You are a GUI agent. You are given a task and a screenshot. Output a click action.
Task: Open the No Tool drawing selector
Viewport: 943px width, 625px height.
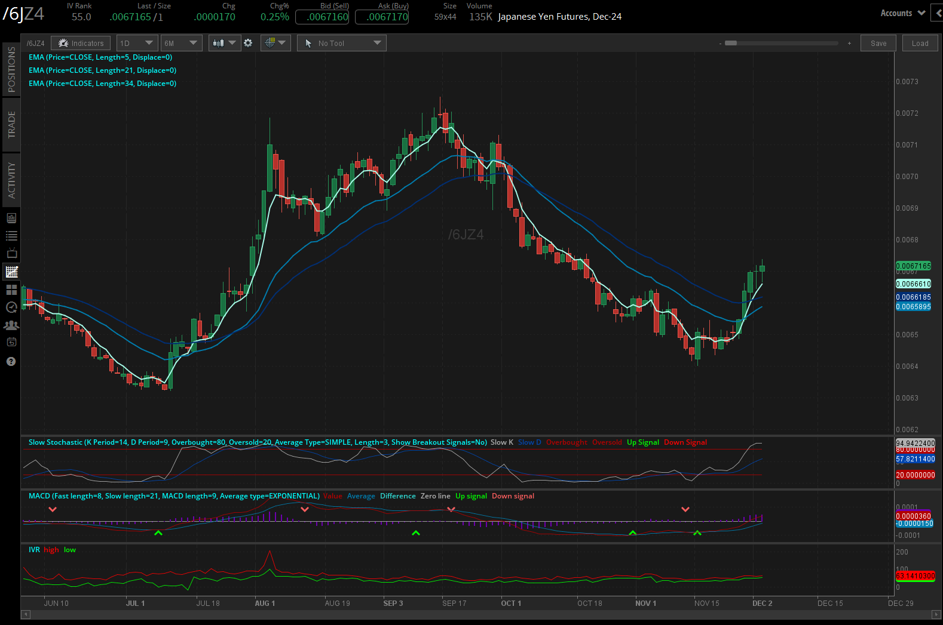pos(342,43)
